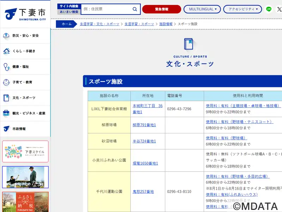Click the search field with 例：住民票
Screen dimensions: 282x212
(106, 9)
